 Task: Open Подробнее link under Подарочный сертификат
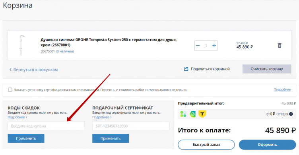102,117
